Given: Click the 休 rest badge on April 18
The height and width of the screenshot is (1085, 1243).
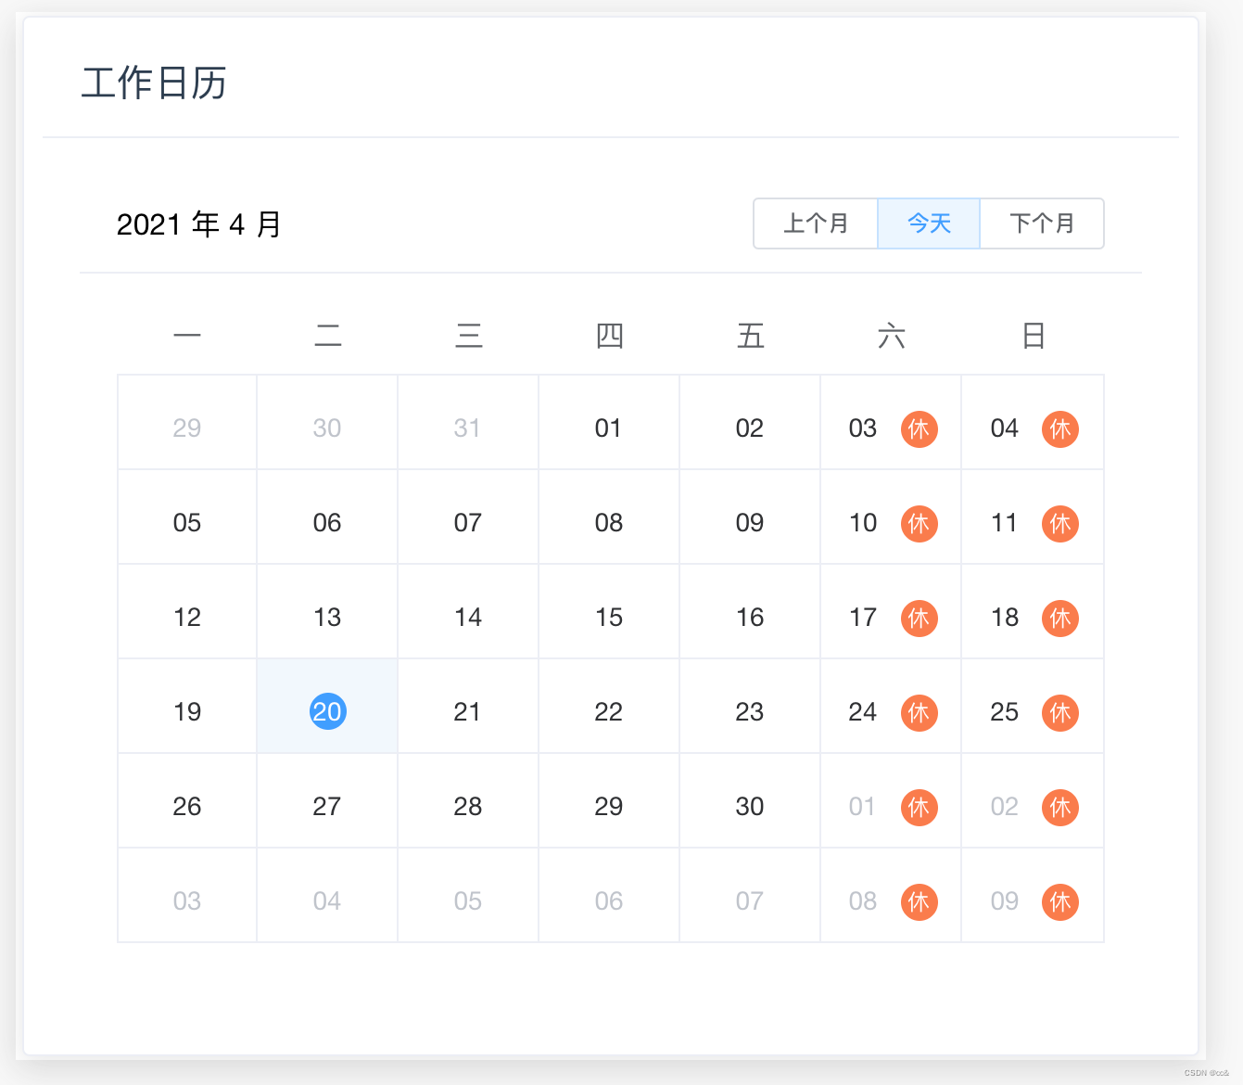Looking at the screenshot, I should [1060, 619].
